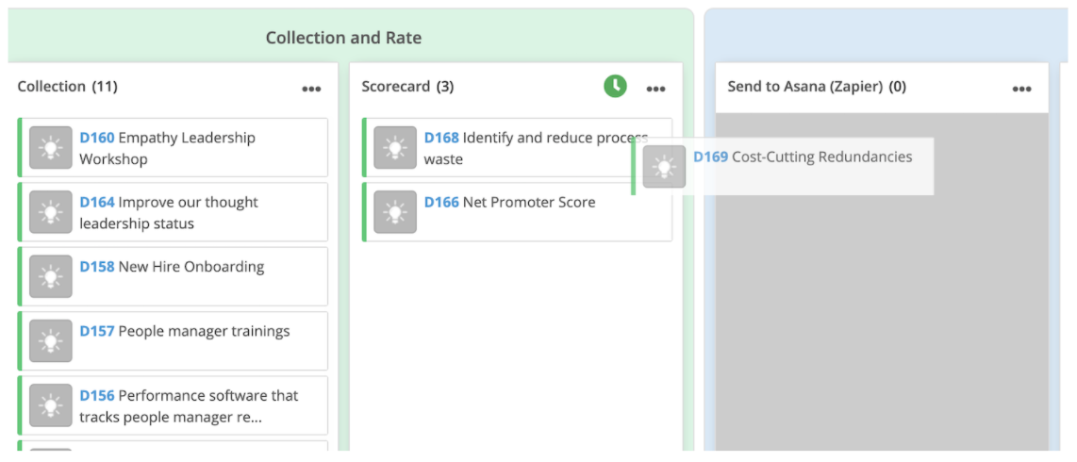The height and width of the screenshot is (462, 1077).
Task: Click the lightbulb icon on D158 card
Action: [51, 276]
